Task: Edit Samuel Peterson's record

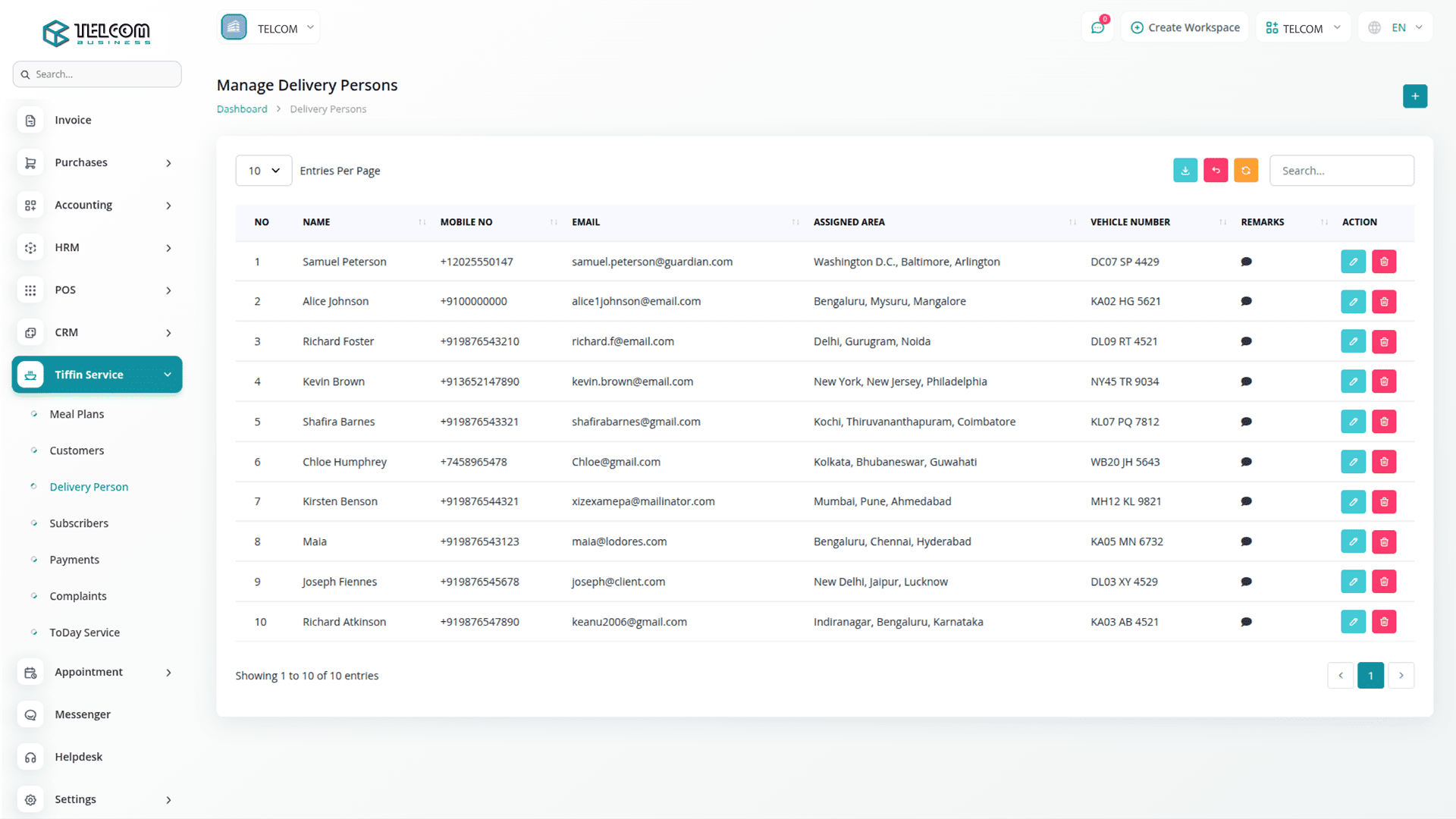Action: (x=1353, y=262)
